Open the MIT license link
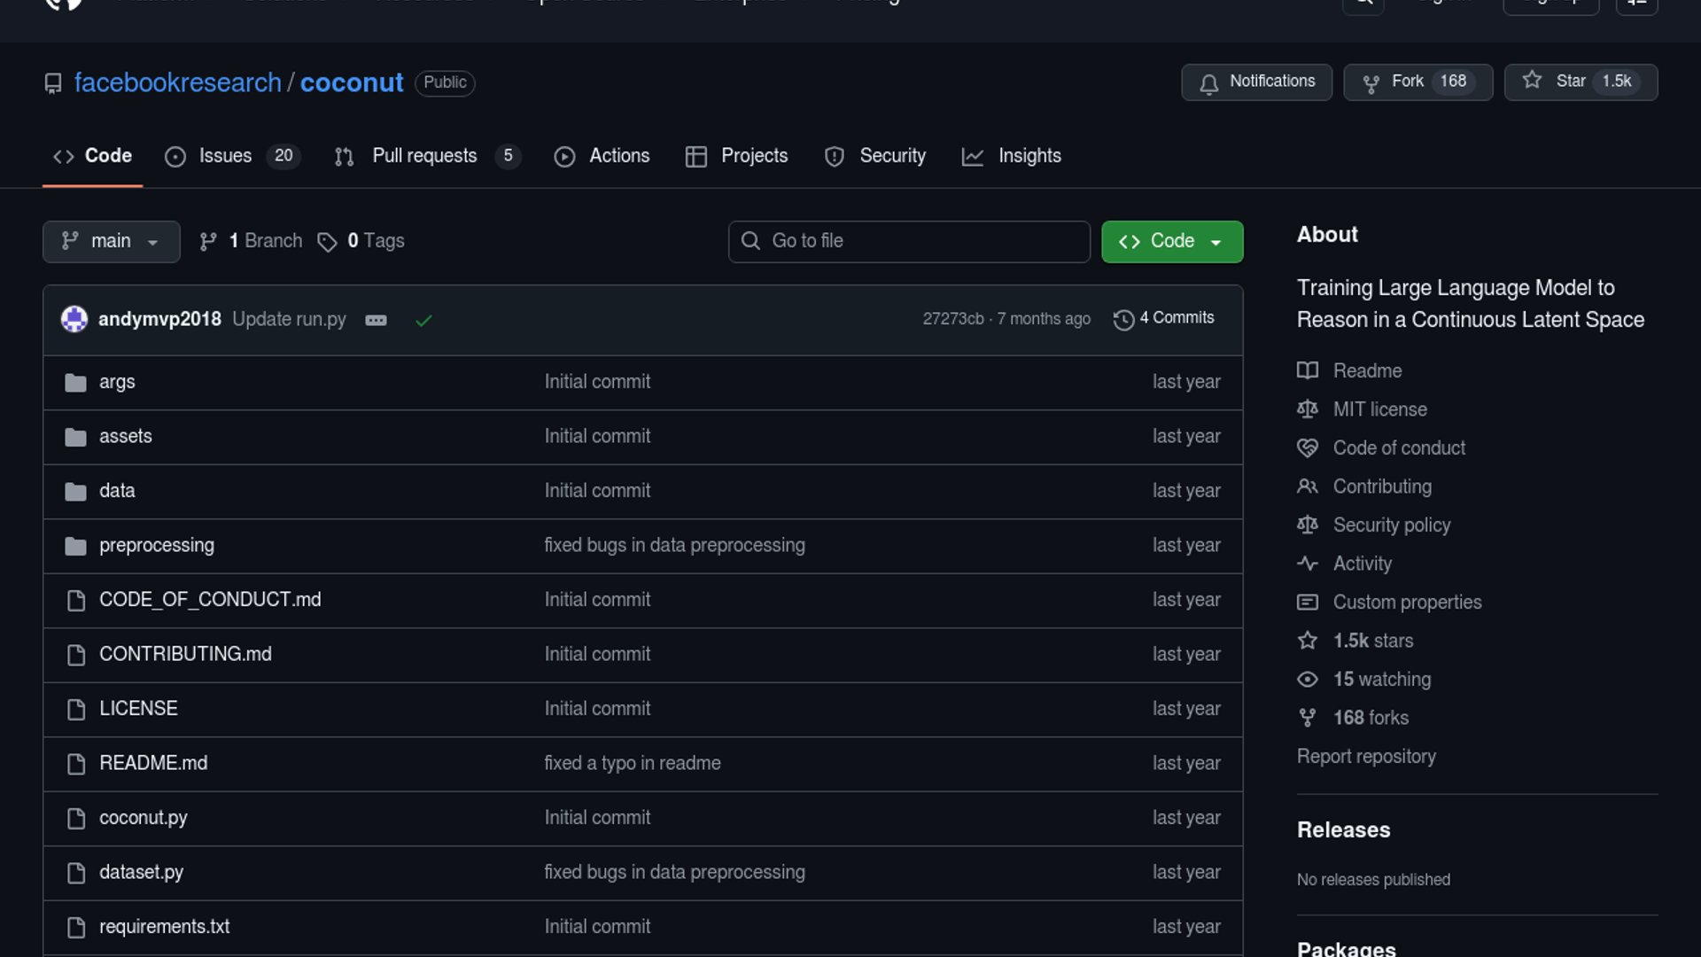Viewport: 1701px width, 957px height. click(1379, 409)
